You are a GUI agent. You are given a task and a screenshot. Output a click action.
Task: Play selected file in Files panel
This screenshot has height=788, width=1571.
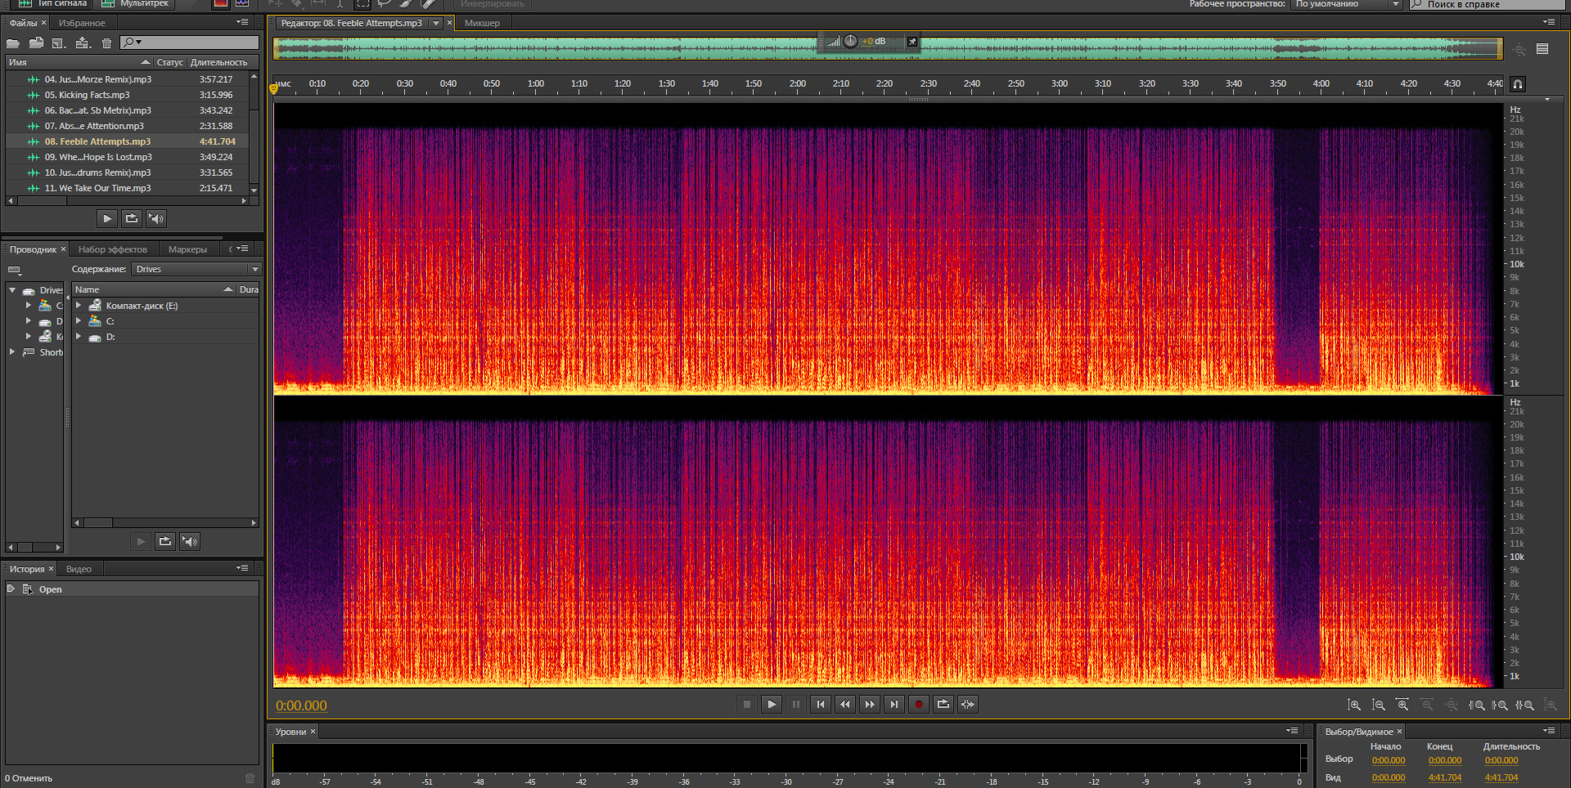[107, 218]
